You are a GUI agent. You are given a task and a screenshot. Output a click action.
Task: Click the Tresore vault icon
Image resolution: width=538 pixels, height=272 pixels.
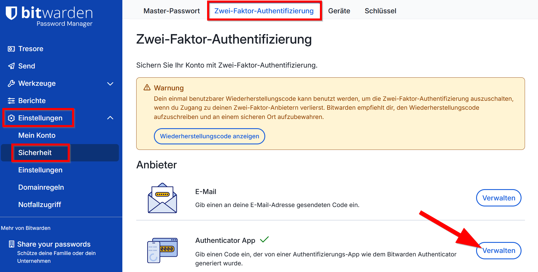11,49
